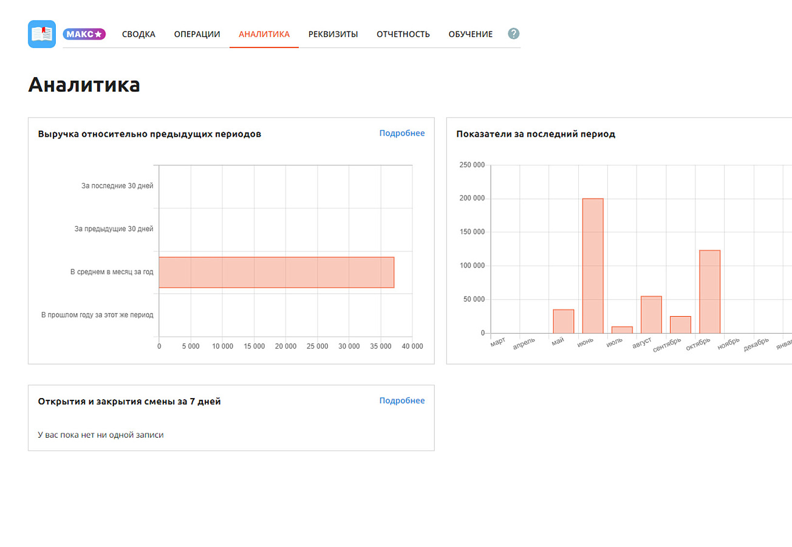Click the июль bar in chart
792x547 pixels.
coord(622,330)
